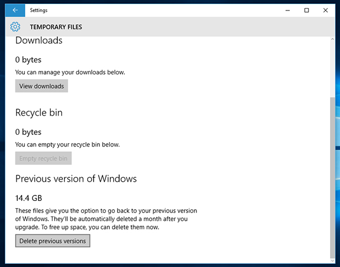The width and height of the screenshot is (340, 267).
Task: Click 'You can empty your recycle bin below.' text
Action: 67,144
